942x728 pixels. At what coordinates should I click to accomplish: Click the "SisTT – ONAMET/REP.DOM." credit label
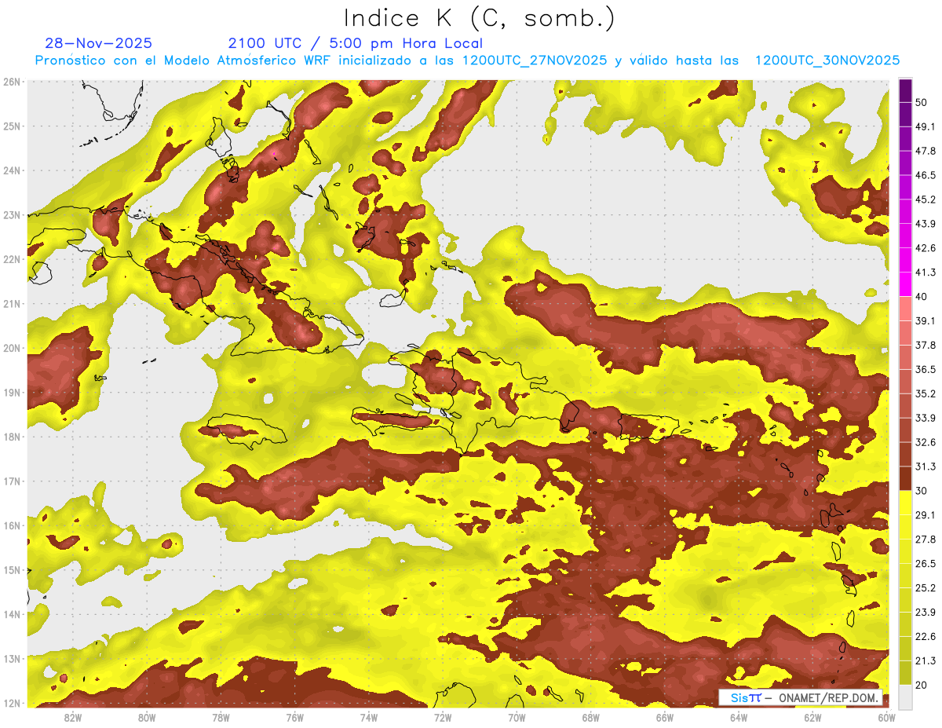tap(801, 697)
